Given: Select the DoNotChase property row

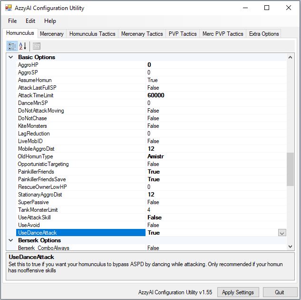Looking at the screenshot, I should coord(151,118).
